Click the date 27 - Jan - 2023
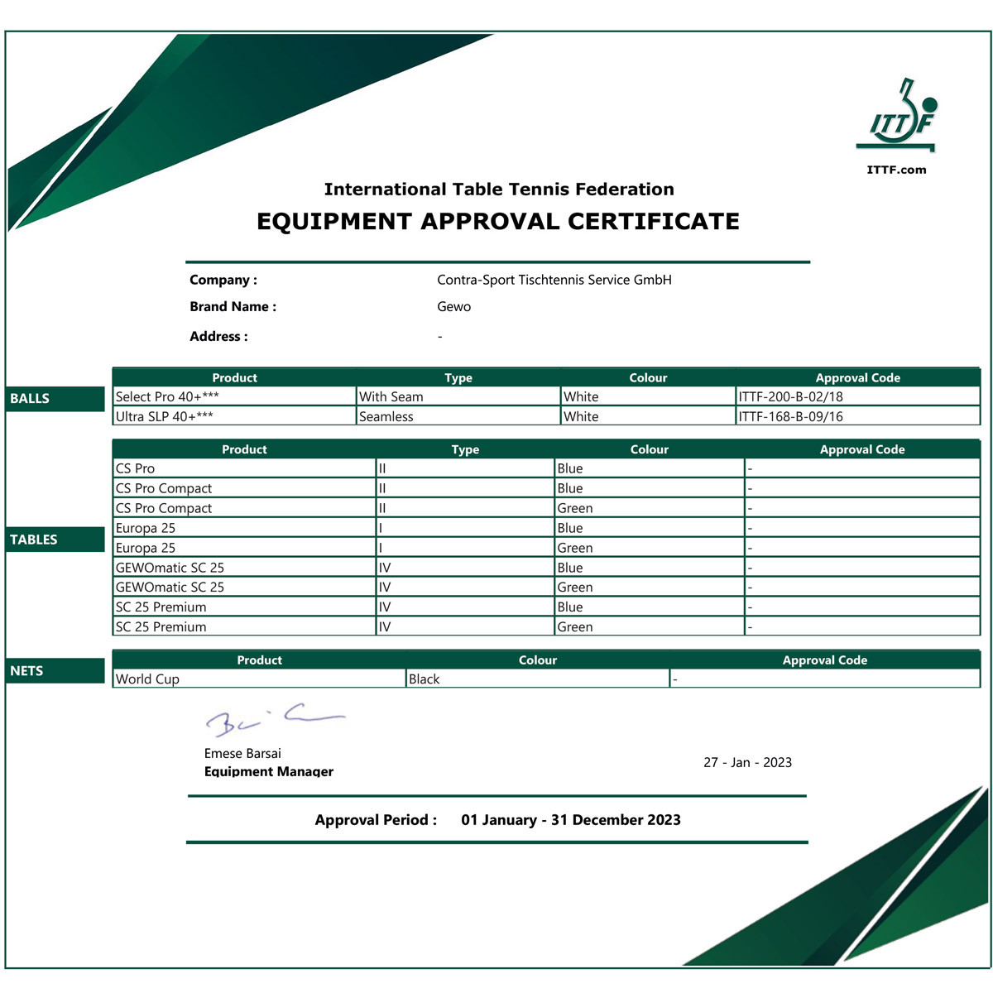 [x=747, y=762]
